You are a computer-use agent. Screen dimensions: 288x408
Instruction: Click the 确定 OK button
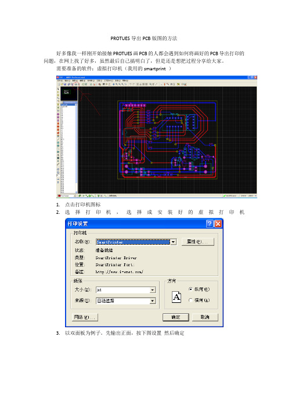point(176,317)
